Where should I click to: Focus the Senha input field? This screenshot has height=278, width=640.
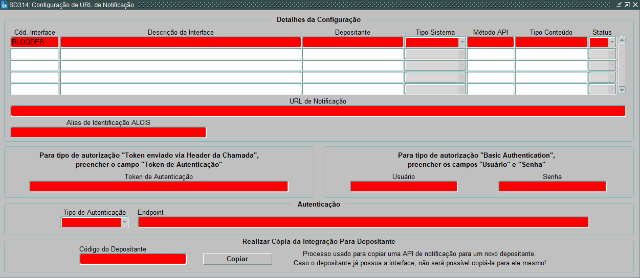click(x=553, y=187)
